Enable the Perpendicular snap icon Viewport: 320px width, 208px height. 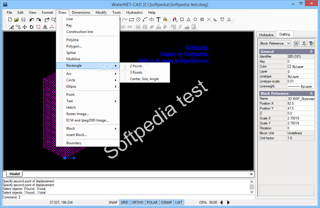(x=215, y=20)
